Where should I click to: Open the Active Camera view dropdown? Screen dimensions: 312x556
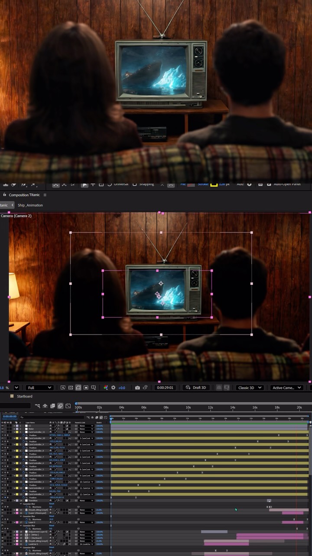coord(286,387)
